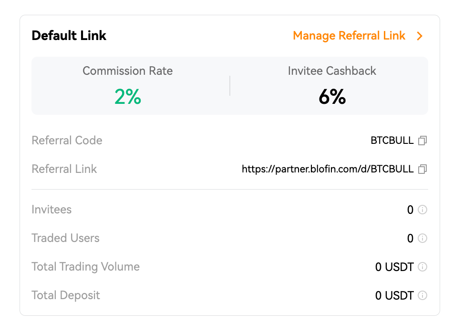Click the Traded Users value of 0
453x322 pixels.
[410, 238]
